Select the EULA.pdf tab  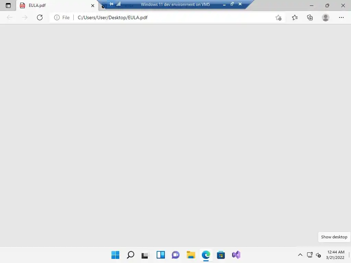[x=57, y=5]
